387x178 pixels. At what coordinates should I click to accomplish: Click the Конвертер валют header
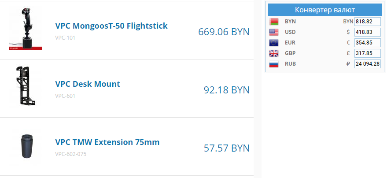coord(325,10)
